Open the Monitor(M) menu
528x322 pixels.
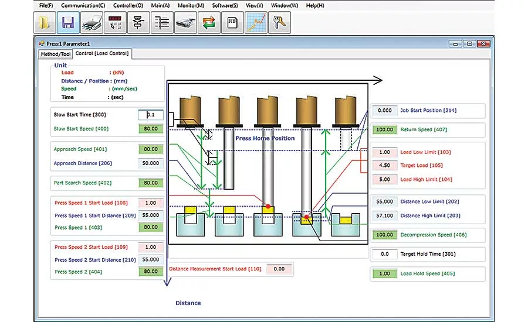coord(191,5)
